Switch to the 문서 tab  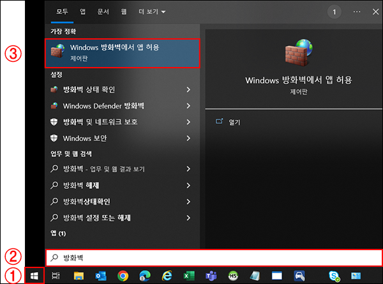(x=103, y=11)
